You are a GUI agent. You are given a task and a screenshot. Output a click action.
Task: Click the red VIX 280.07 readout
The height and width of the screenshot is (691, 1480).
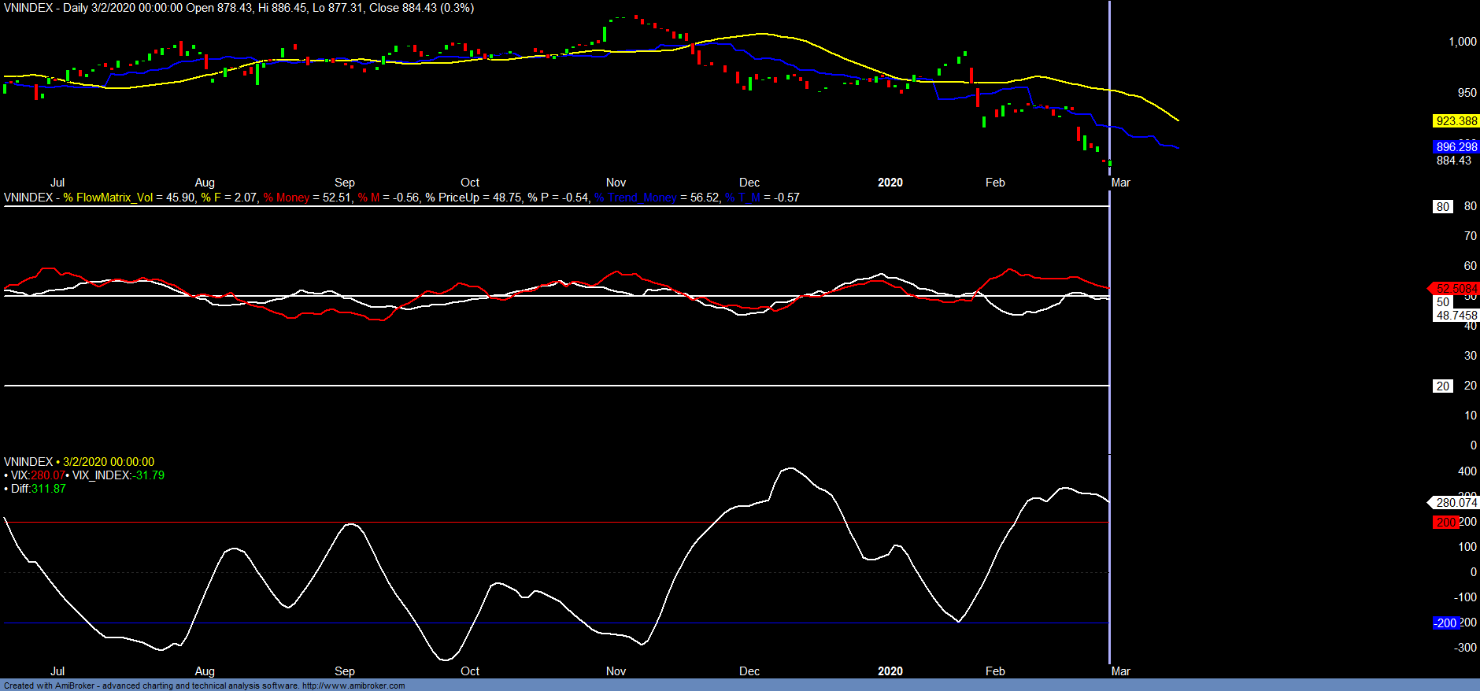[47, 475]
